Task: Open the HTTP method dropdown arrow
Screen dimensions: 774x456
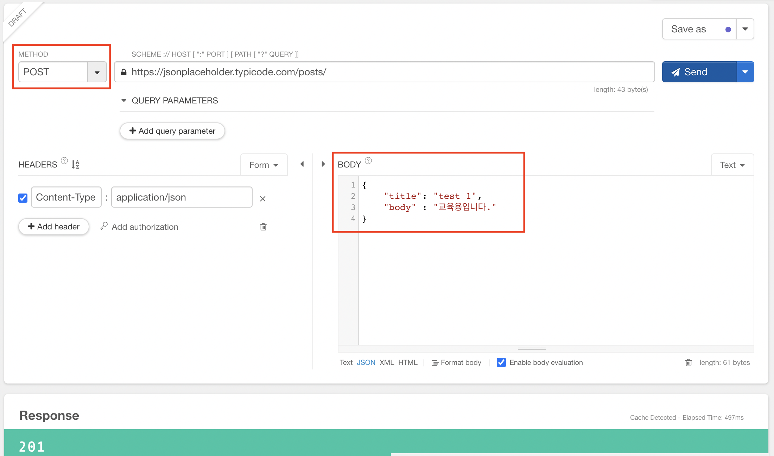Action: [97, 72]
